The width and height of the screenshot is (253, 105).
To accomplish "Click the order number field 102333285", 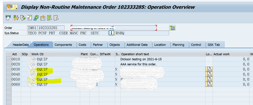I will (51, 28).
